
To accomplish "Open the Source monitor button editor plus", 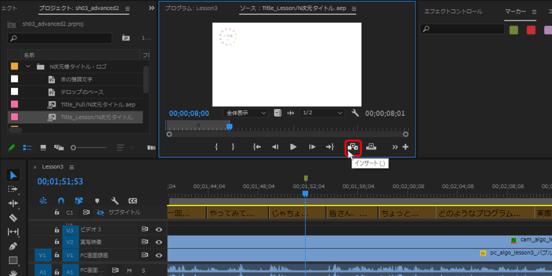I will click(405, 147).
